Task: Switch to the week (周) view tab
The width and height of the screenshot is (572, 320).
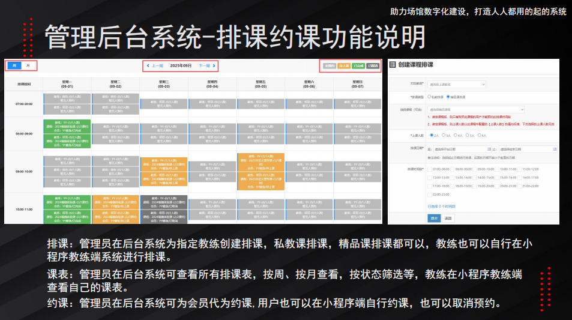Action: coord(14,65)
